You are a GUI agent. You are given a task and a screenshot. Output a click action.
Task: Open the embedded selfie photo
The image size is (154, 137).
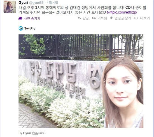[x=81, y=81]
